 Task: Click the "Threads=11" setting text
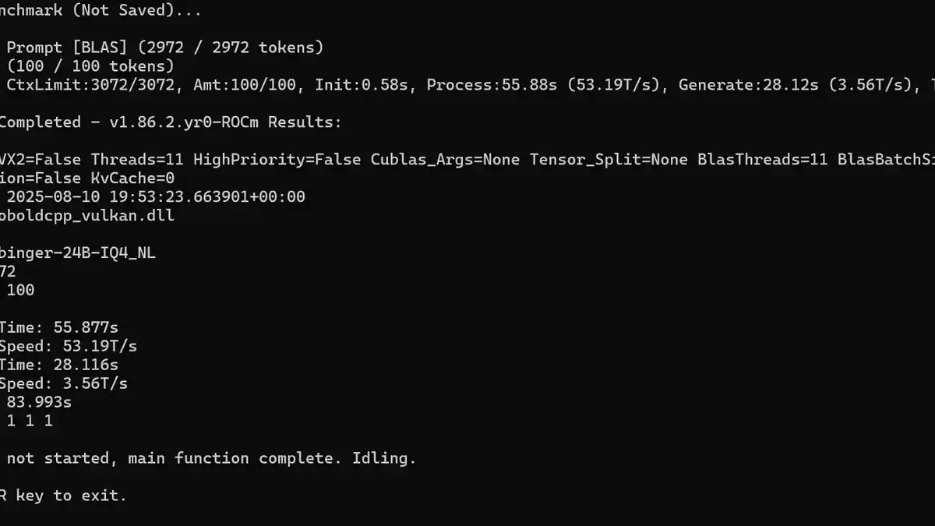[x=137, y=160]
